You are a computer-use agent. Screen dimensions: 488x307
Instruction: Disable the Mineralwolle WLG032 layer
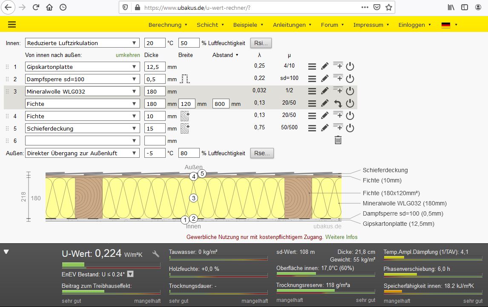pos(350,91)
